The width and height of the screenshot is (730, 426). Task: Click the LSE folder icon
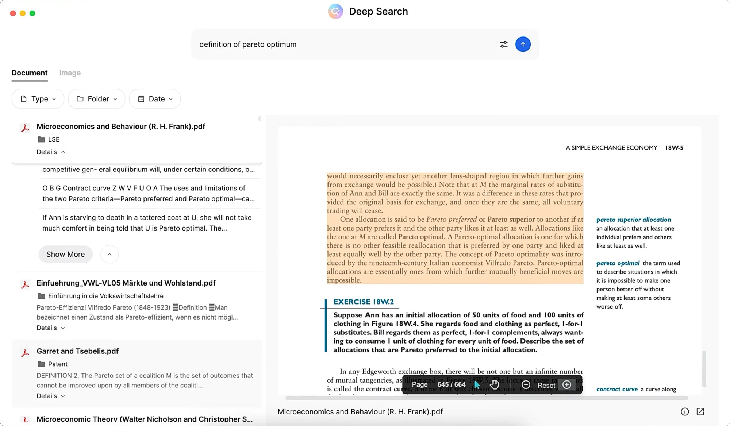coord(42,139)
